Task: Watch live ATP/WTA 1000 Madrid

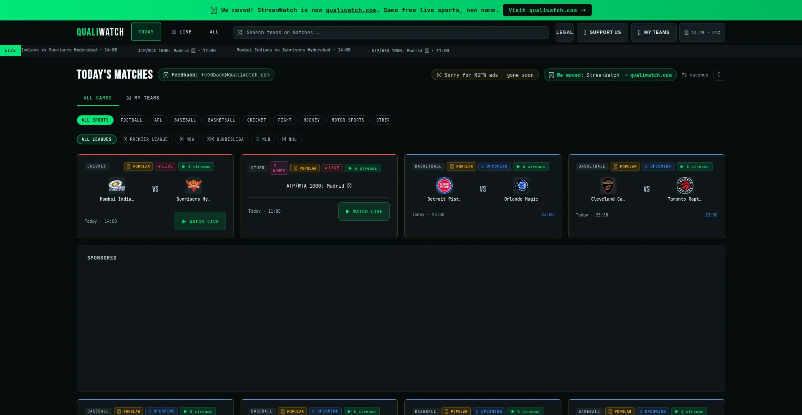Action: [x=364, y=211]
